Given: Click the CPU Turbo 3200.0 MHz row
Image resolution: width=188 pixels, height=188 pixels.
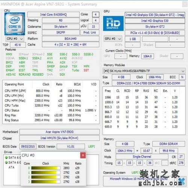Looking at the screenshot, I should pos(51,105).
